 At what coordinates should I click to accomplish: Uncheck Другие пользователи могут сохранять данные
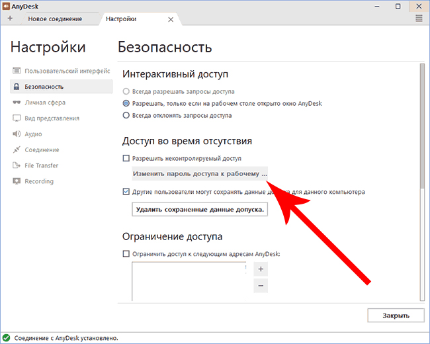click(126, 191)
